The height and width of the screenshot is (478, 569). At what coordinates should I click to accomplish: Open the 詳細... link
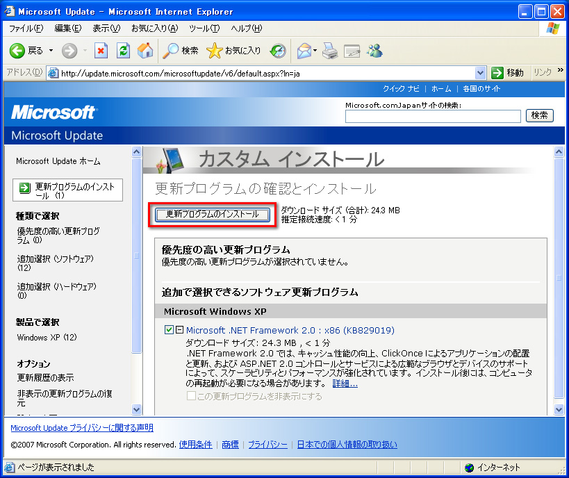[345, 384]
